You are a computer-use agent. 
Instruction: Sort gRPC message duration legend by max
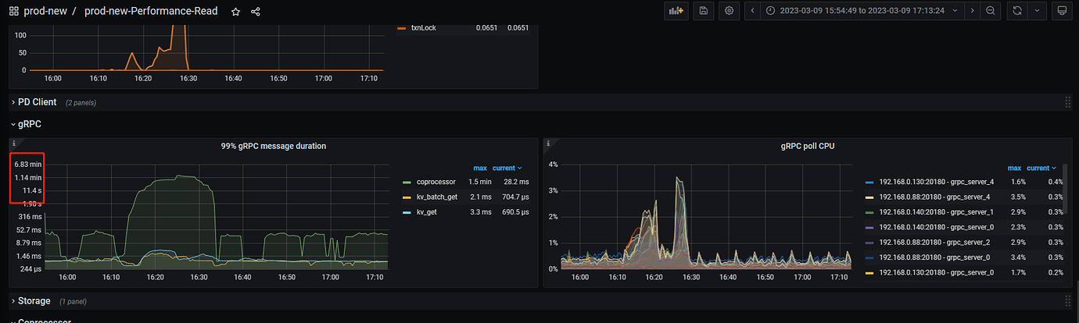pos(480,168)
